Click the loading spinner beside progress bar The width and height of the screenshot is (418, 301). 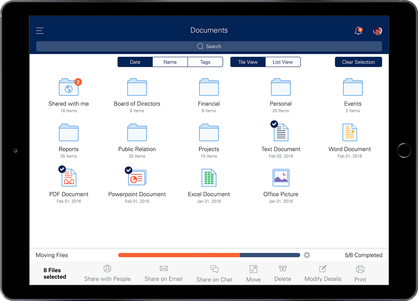[x=307, y=255]
